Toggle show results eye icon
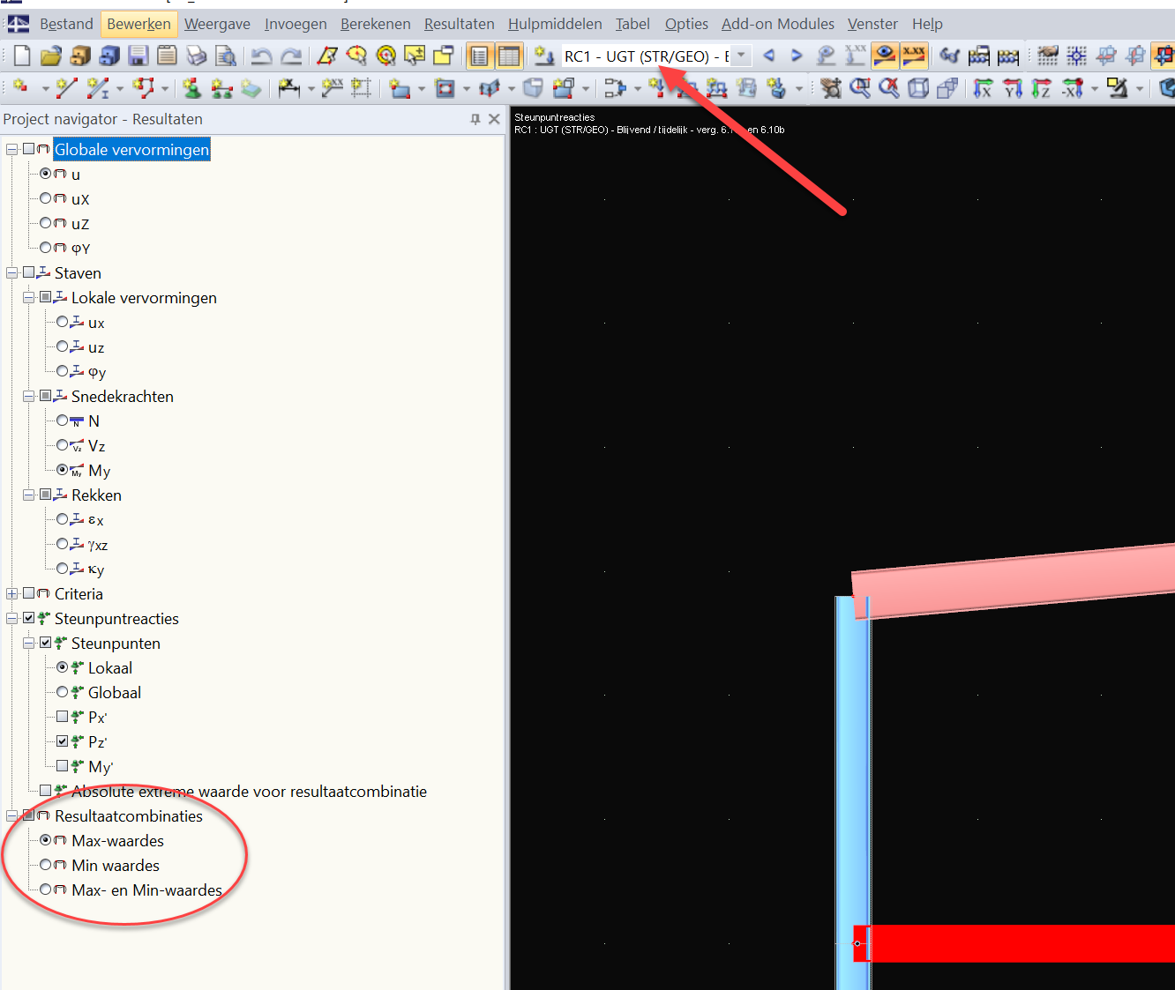The width and height of the screenshot is (1175, 990). [x=885, y=56]
